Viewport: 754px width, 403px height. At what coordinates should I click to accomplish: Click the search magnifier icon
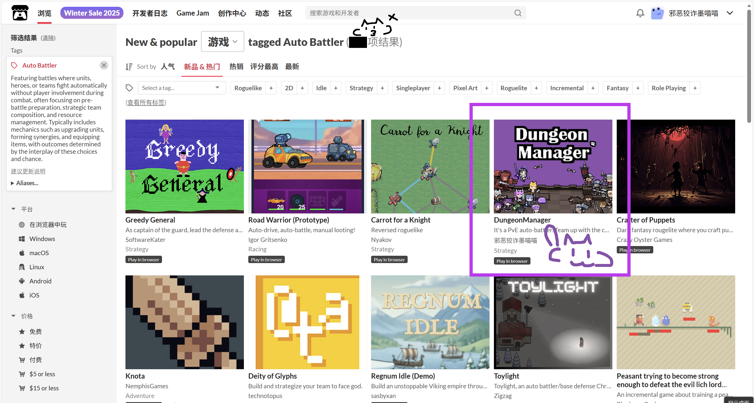[x=518, y=13]
